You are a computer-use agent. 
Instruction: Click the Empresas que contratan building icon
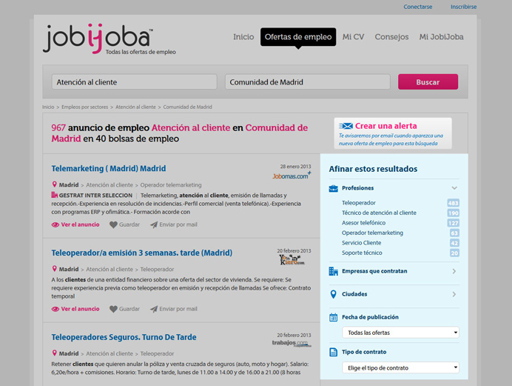click(333, 271)
